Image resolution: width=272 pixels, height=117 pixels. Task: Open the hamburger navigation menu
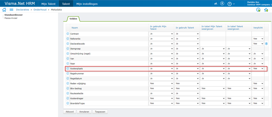[11, 10]
